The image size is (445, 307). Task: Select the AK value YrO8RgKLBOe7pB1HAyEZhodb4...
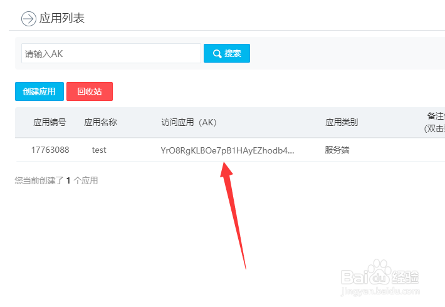[228, 150]
